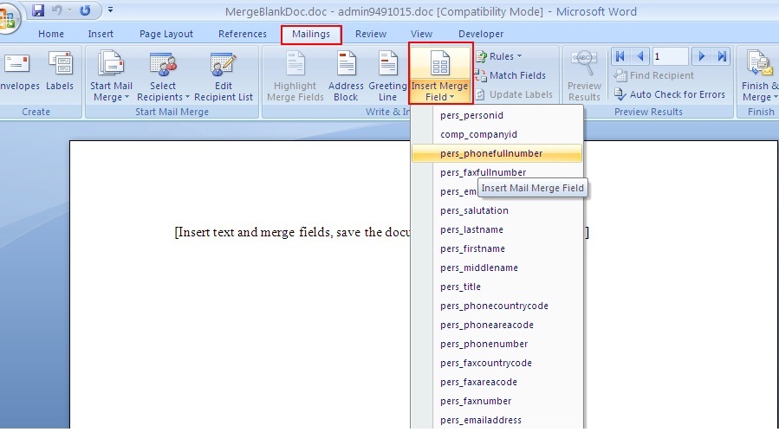Go to the last record
779x432 pixels.
pos(722,56)
